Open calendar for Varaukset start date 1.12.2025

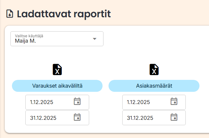77,102
